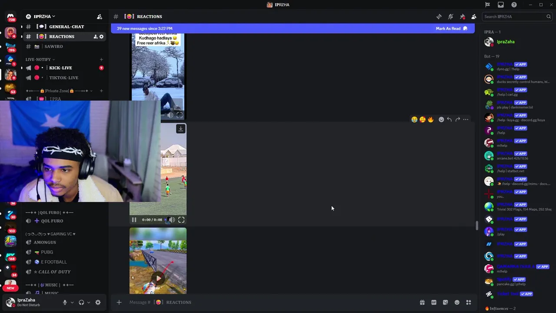
Task: Play the PUBG game video
Action: (x=158, y=278)
